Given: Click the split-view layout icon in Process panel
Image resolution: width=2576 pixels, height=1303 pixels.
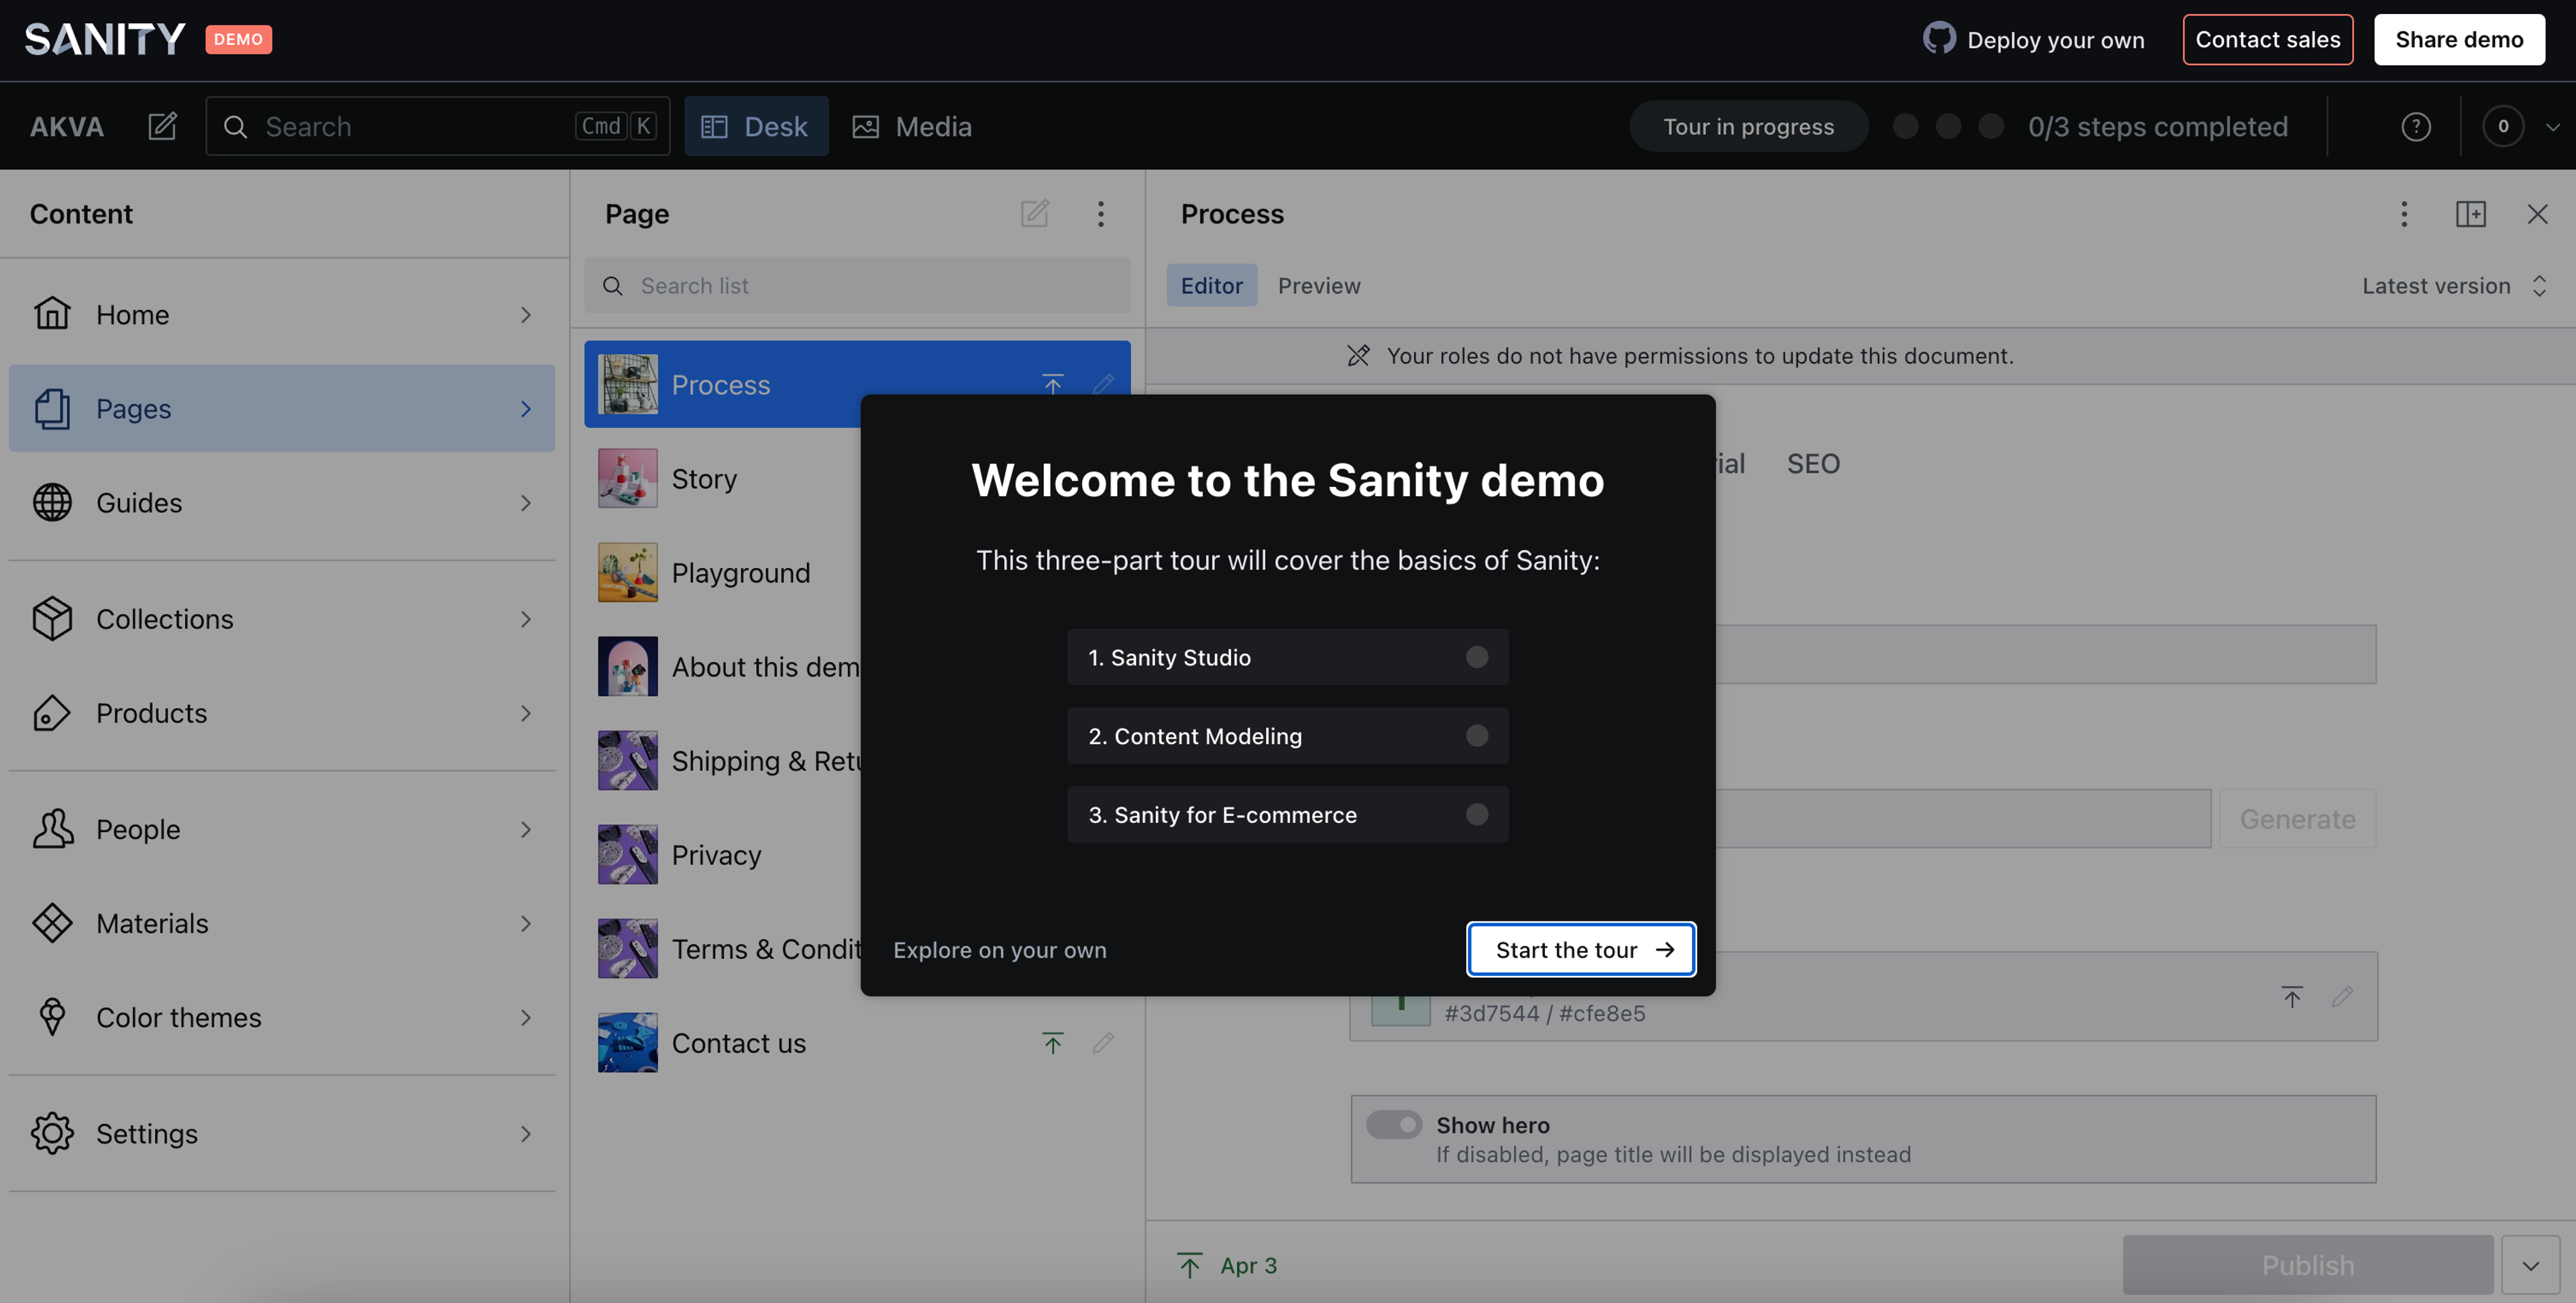Looking at the screenshot, I should pos(2471,213).
